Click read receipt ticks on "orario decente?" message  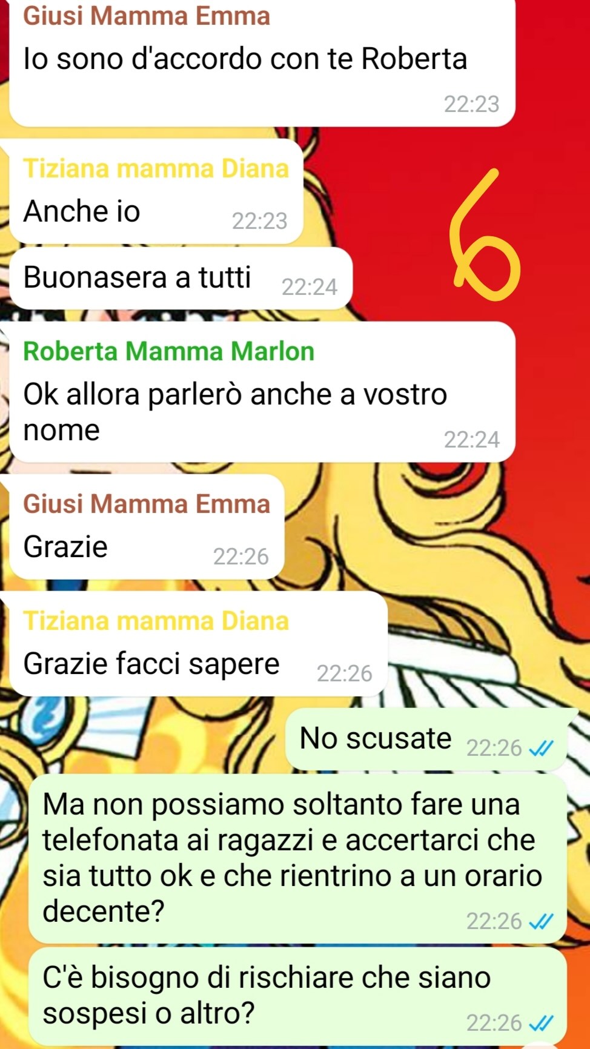(x=541, y=922)
